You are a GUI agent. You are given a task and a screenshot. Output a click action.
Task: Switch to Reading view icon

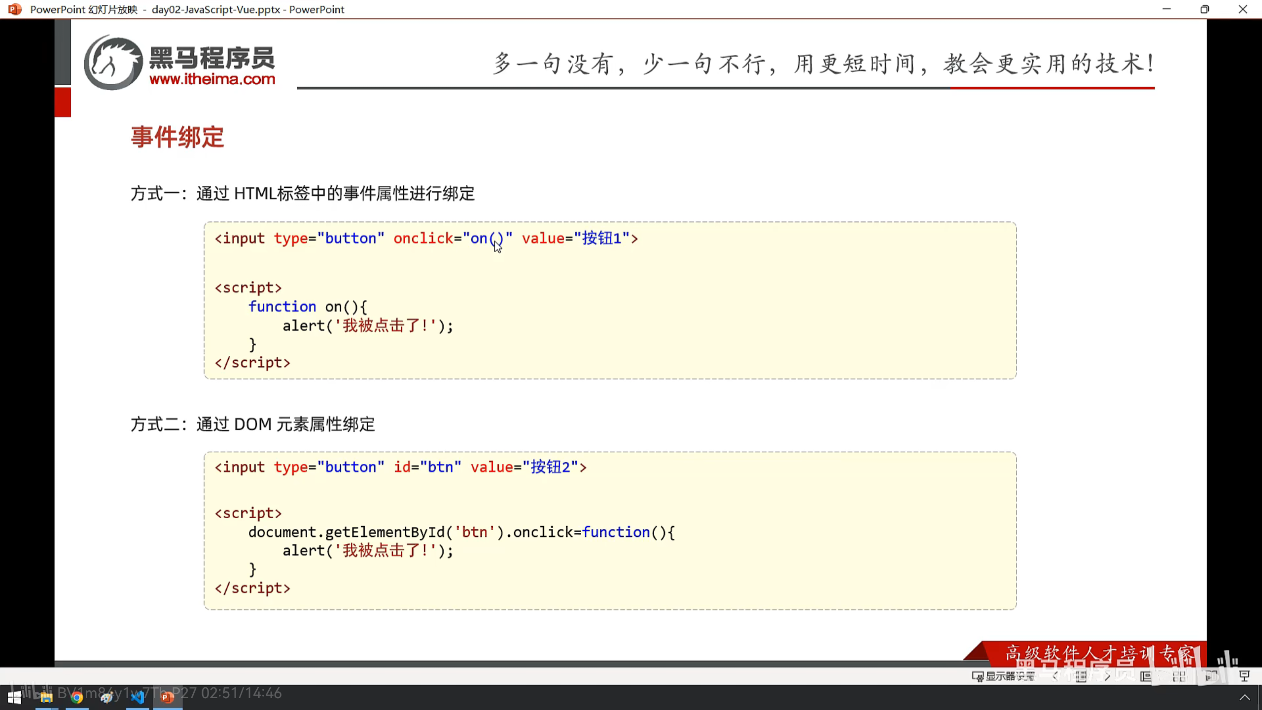point(1212,676)
